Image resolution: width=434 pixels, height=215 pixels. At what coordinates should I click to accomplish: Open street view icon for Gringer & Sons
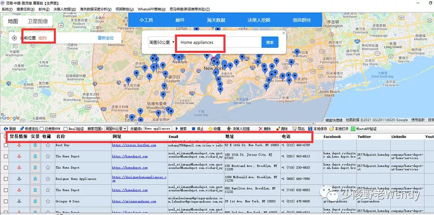[x=35, y=201]
